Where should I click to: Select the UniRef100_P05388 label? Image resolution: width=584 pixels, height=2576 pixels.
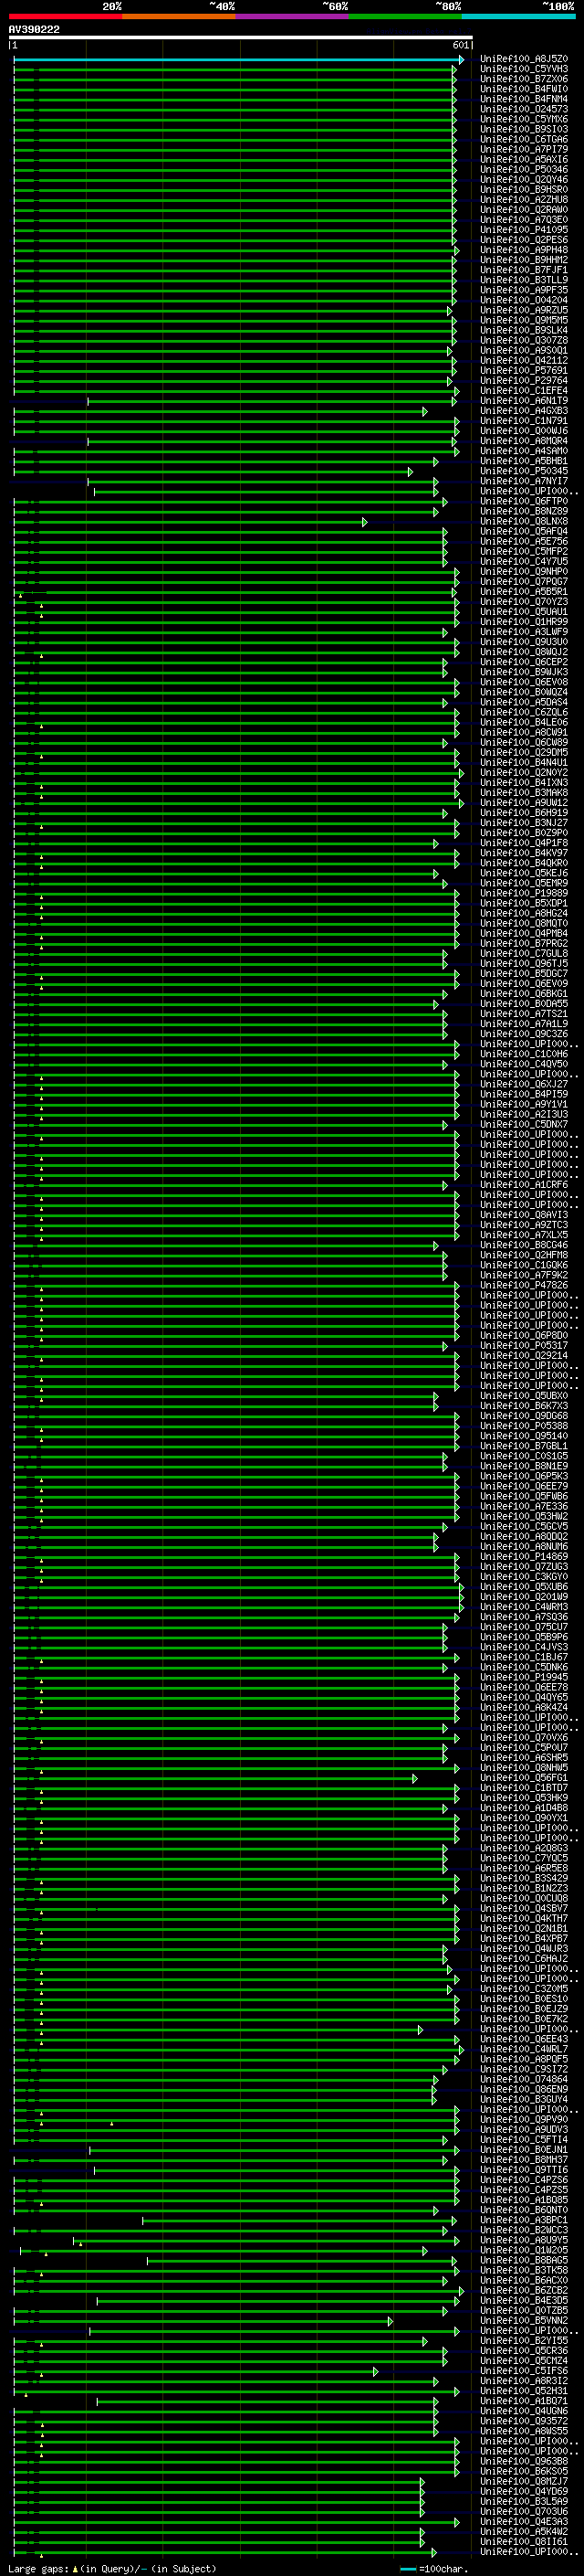pyautogui.click(x=524, y=1425)
